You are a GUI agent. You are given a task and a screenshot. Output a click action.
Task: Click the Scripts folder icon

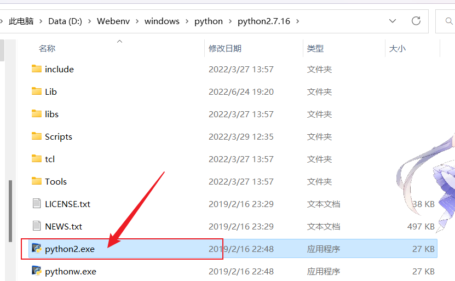click(37, 136)
